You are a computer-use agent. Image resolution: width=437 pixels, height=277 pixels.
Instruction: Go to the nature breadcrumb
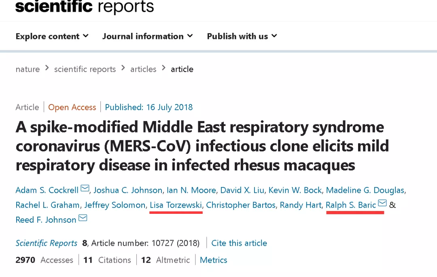(28, 69)
